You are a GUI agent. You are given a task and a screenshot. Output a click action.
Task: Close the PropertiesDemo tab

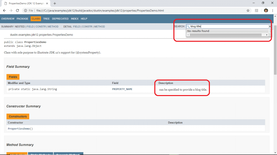click(x=47, y=3)
